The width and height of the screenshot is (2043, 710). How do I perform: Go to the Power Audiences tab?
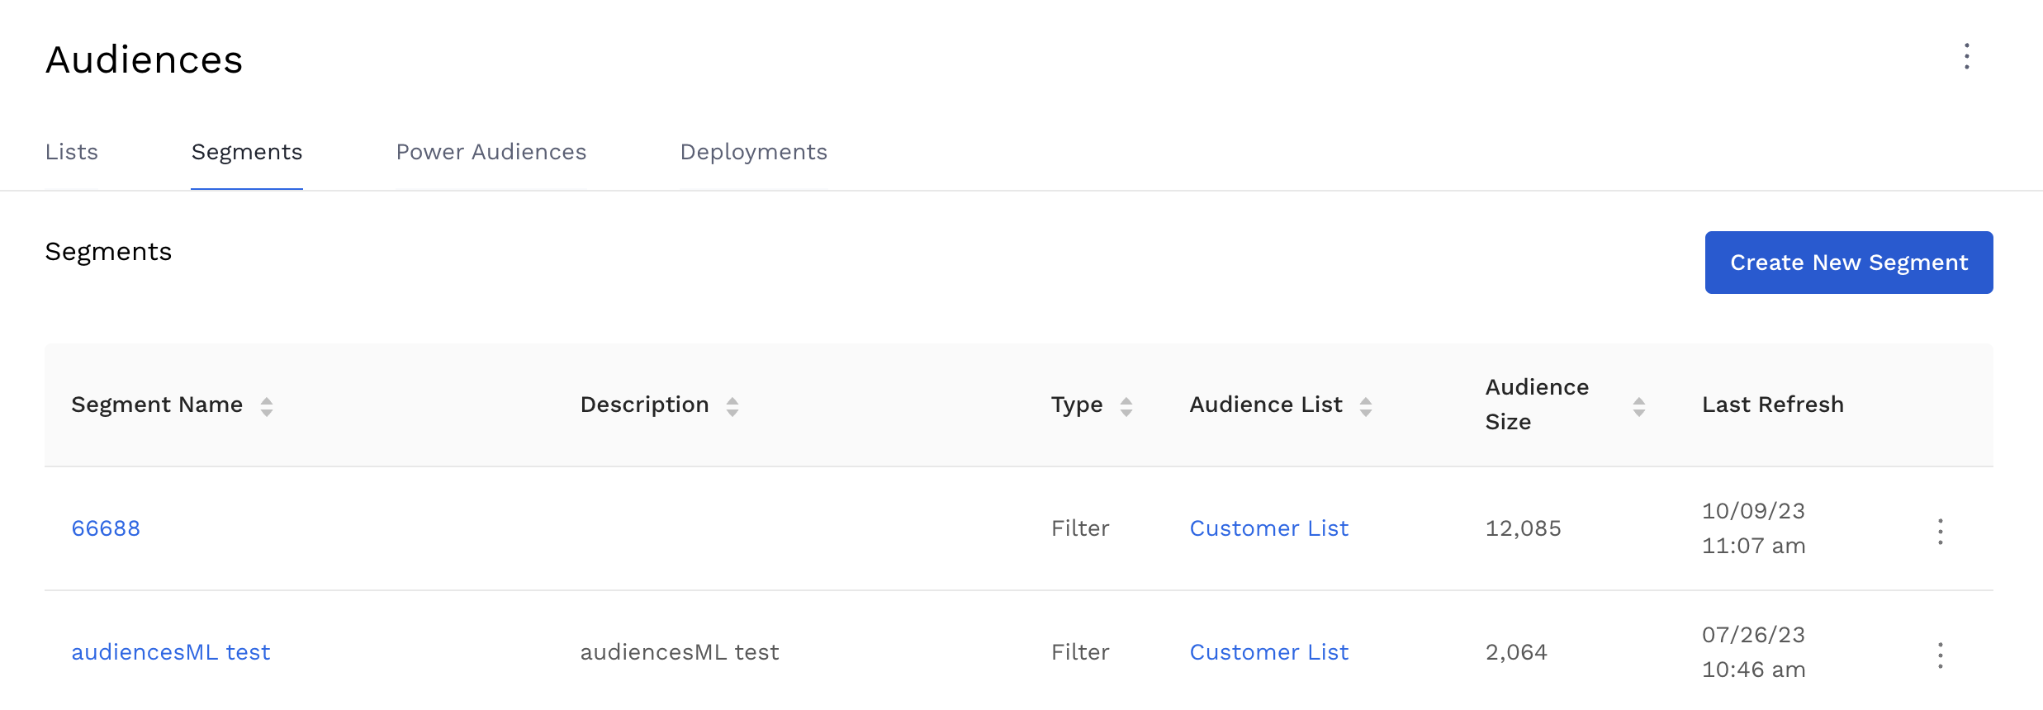click(491, 153)
